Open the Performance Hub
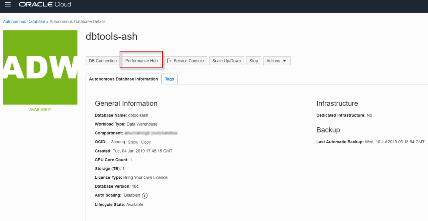Screen dimensions: 428x221 (141, 61)
